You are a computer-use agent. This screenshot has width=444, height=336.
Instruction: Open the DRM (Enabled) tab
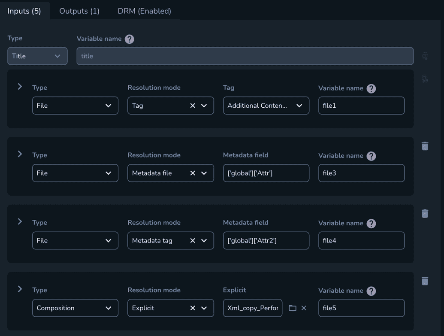click(x=145, y=11)
